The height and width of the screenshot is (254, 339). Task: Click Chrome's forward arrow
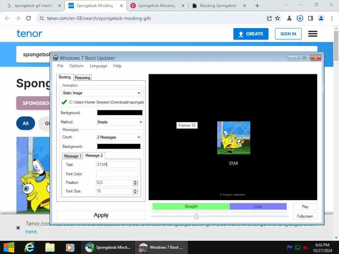point(18,19)
